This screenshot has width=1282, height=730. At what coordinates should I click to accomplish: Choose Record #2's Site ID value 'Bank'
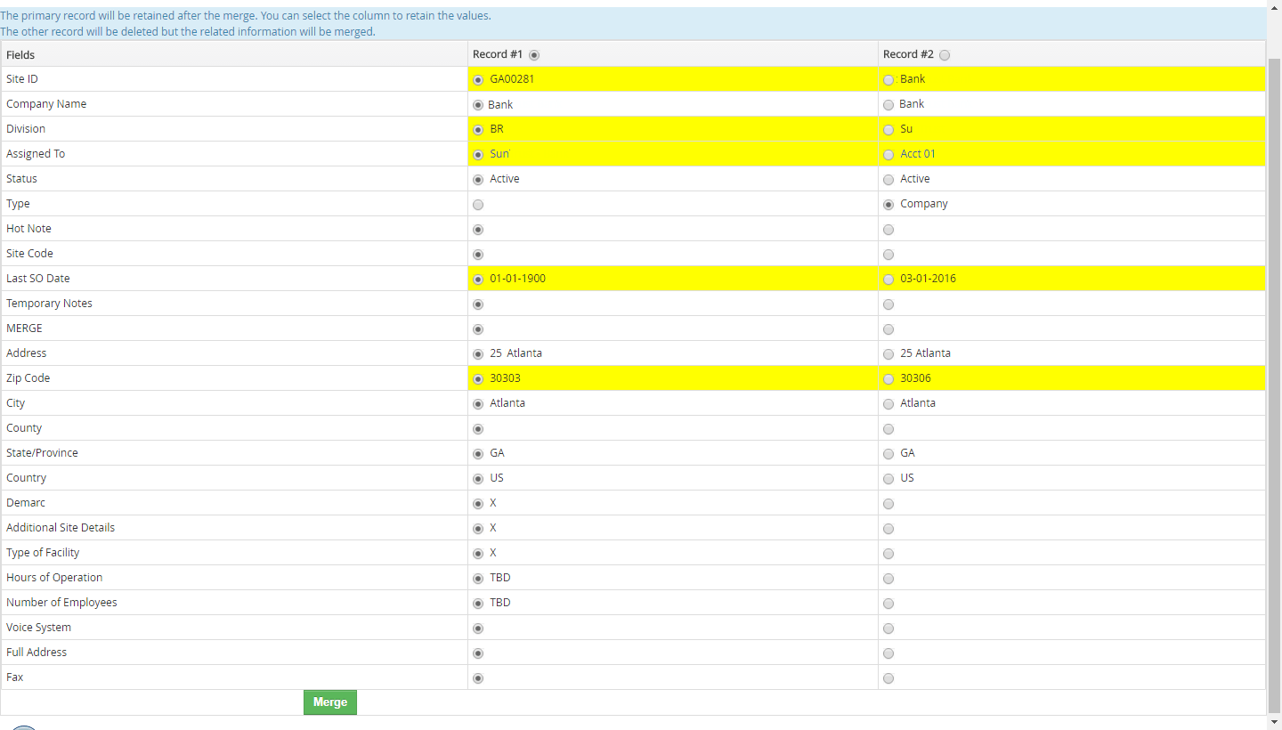point(888,79)
